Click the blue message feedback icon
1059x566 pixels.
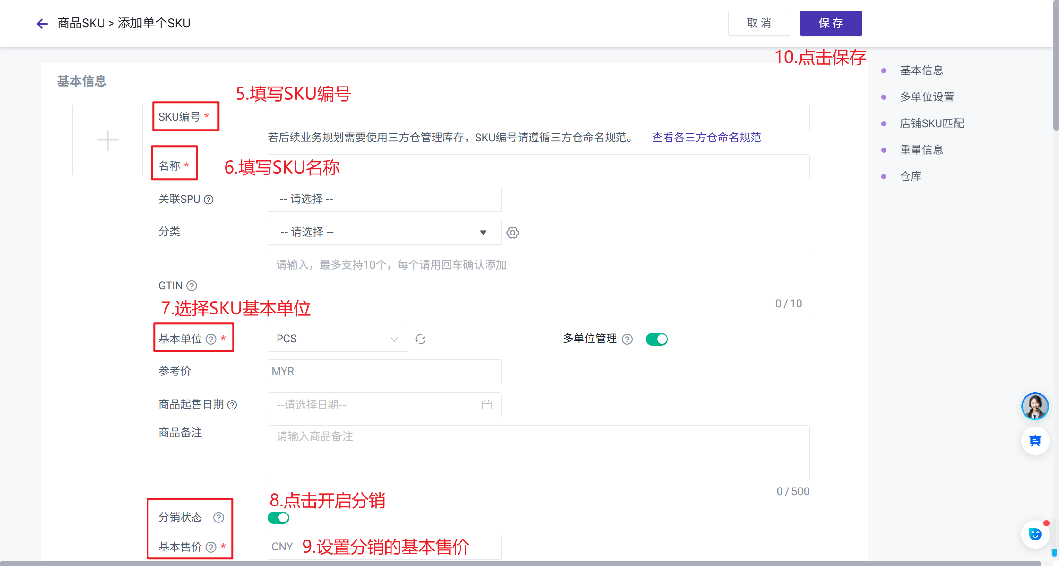1035,441
